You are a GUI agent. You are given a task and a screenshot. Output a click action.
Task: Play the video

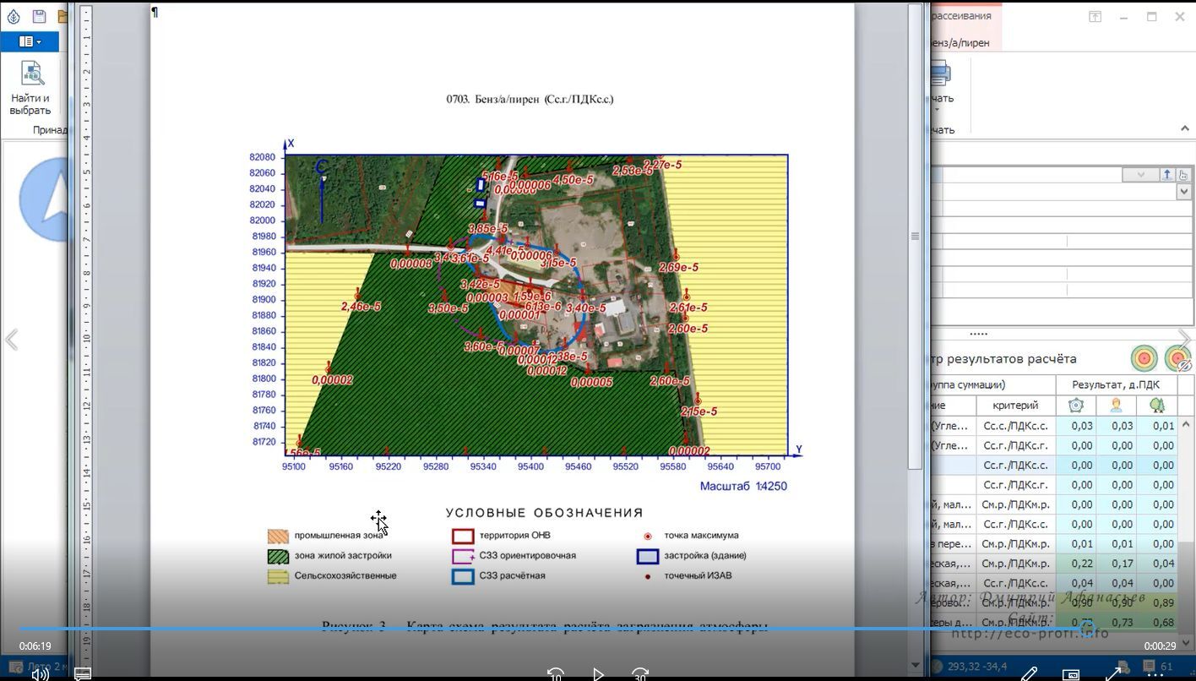(x=598, y=674)
